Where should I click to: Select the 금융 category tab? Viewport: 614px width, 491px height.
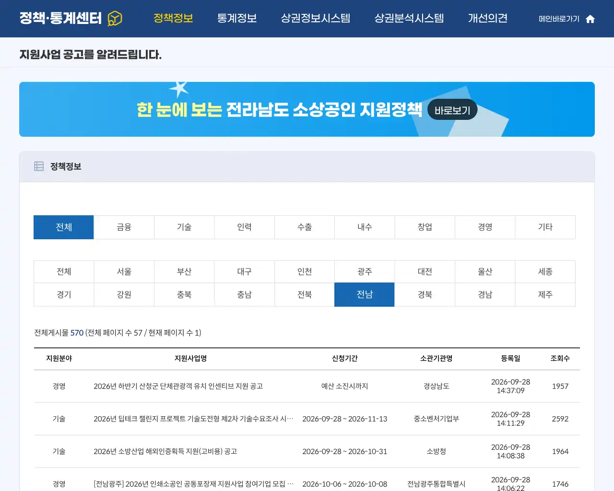click(x=124, y=227)
